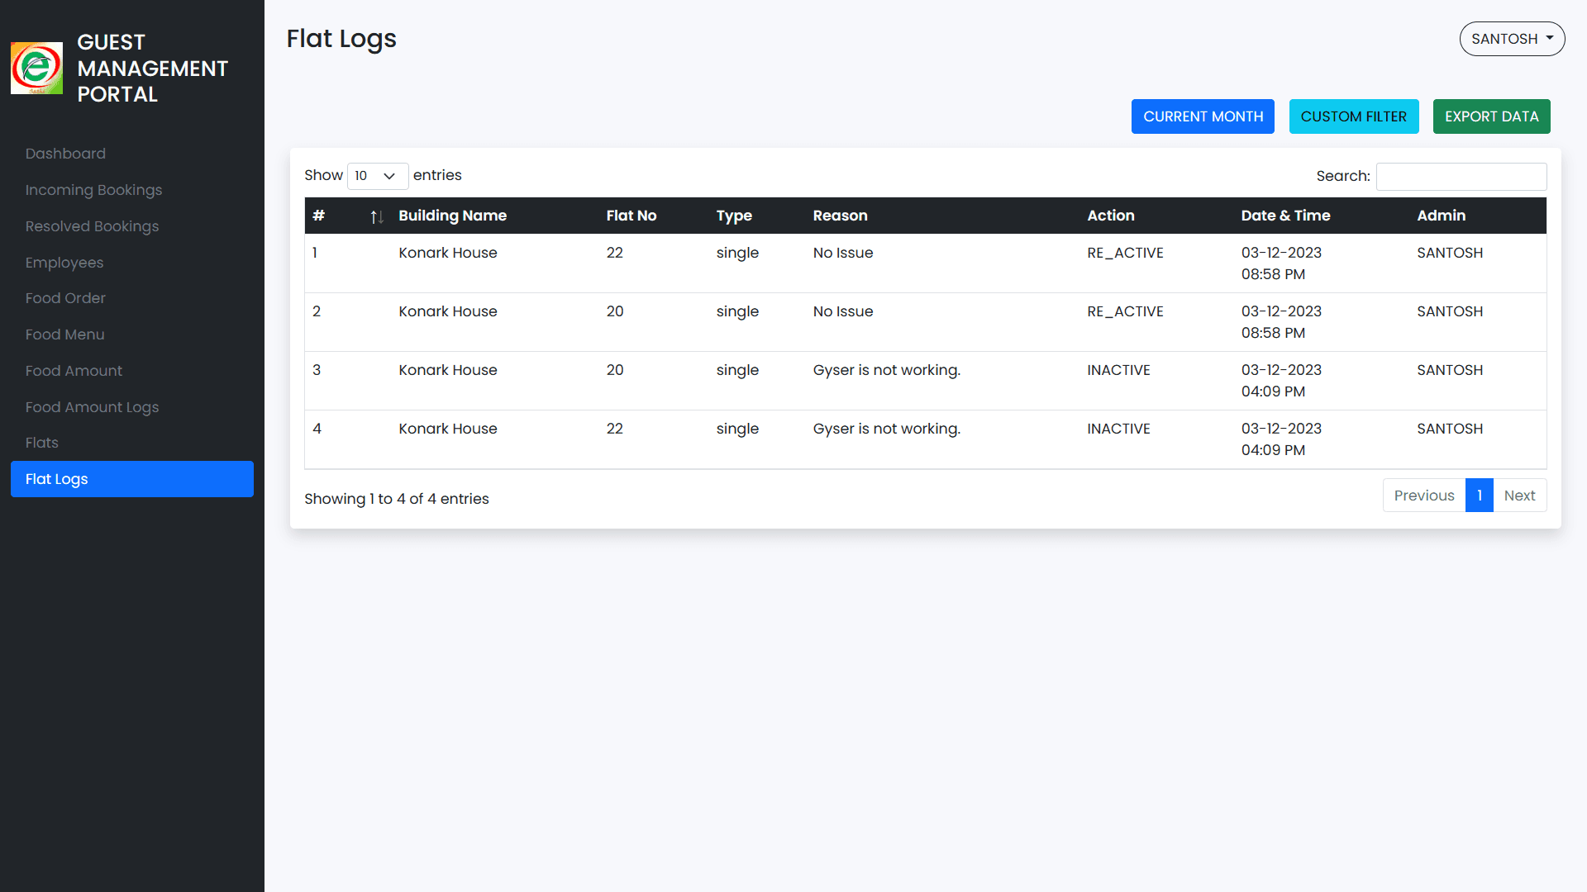Navigate to the Flats page
1587x892 pixels.
(41, 442)
